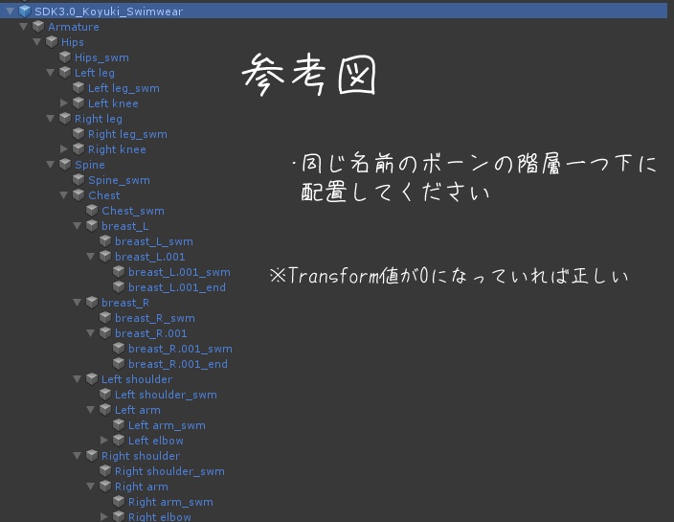Click the cube icon beside Armature
Viewport: 674px width, 522px height.
[38, 27]
